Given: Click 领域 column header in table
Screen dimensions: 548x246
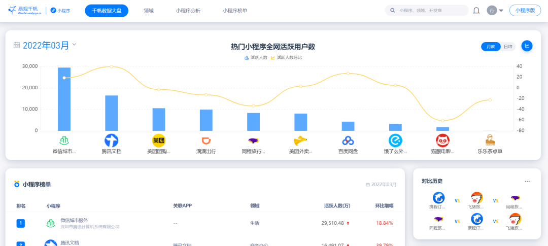Looking at the screenshot, I should [x=255, y=206].
